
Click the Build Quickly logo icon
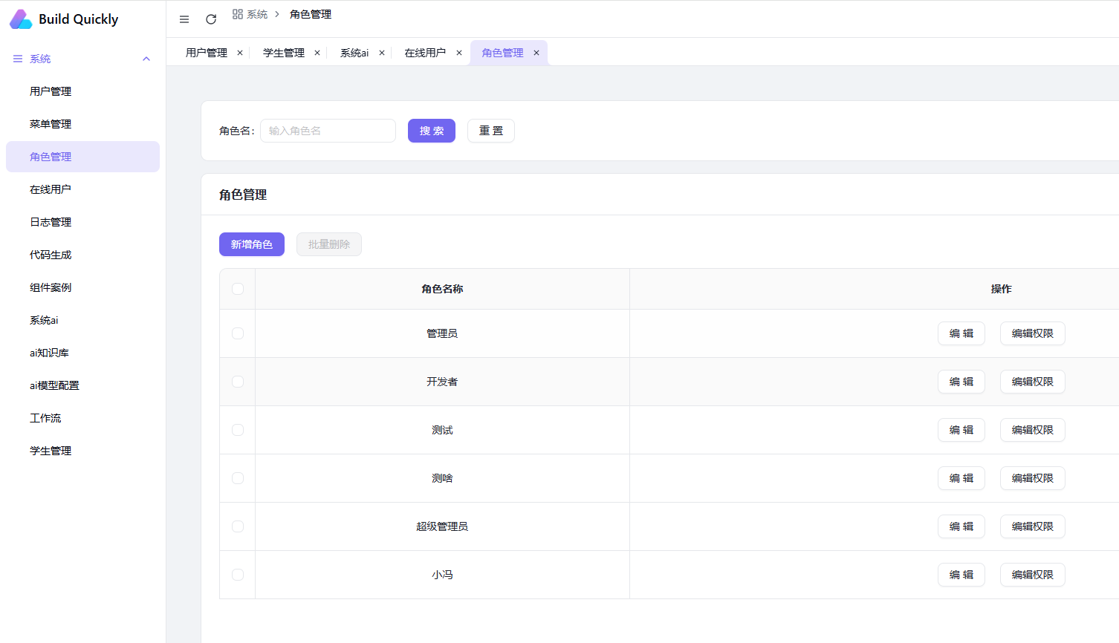pos(21,19)
